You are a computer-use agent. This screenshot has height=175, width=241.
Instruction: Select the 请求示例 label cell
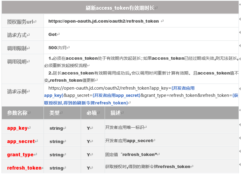[x=23, y=95]
